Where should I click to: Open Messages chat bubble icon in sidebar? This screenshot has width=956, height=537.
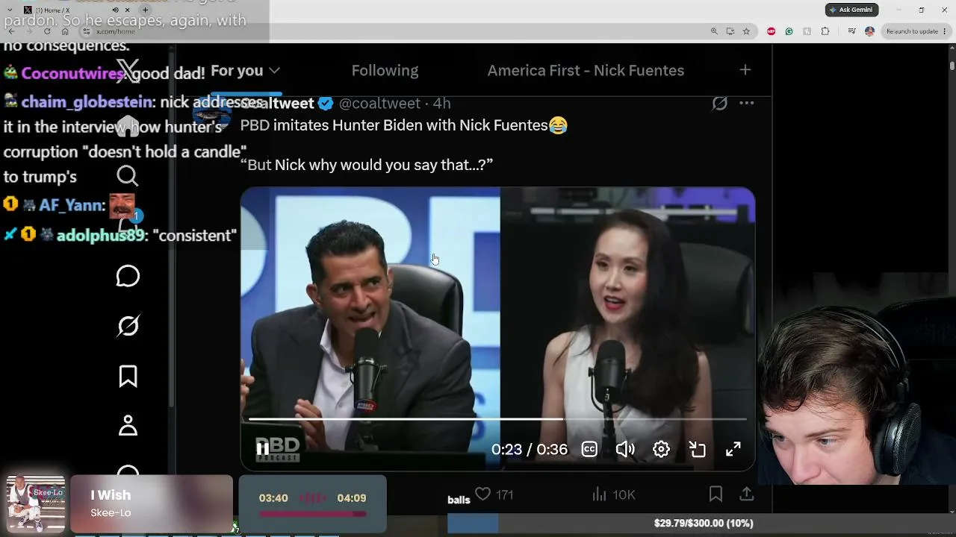tap(128, 276)
